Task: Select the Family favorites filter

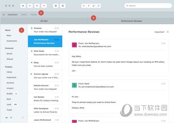Action: [x=34, y=15]
